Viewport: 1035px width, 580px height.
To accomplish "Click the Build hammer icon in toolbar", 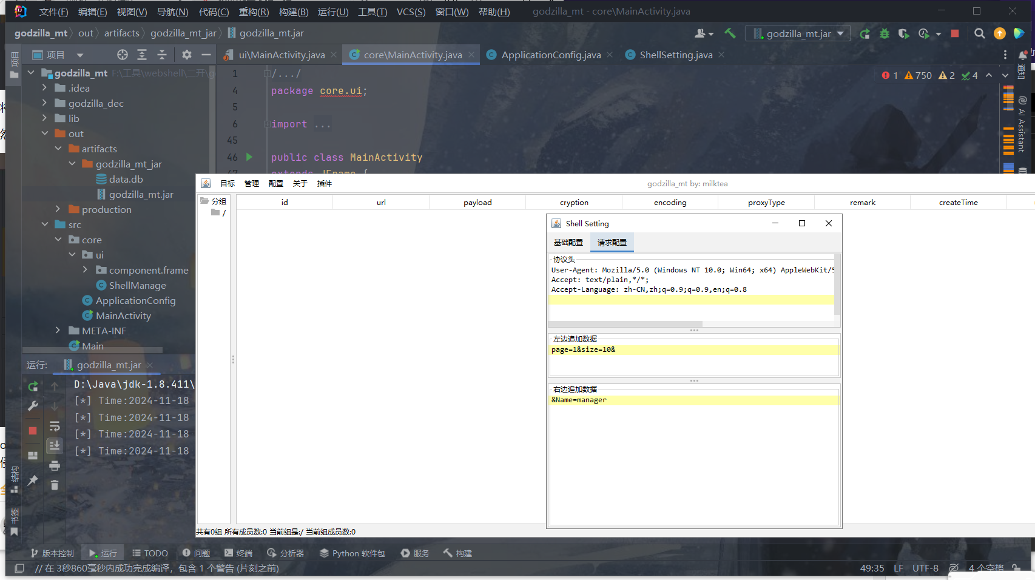I will coord(730,33).
